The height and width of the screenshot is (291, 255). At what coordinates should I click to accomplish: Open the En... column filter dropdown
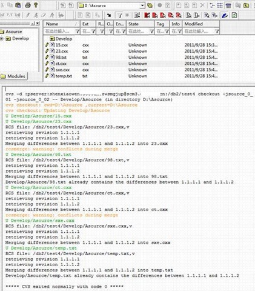[124, 31]
